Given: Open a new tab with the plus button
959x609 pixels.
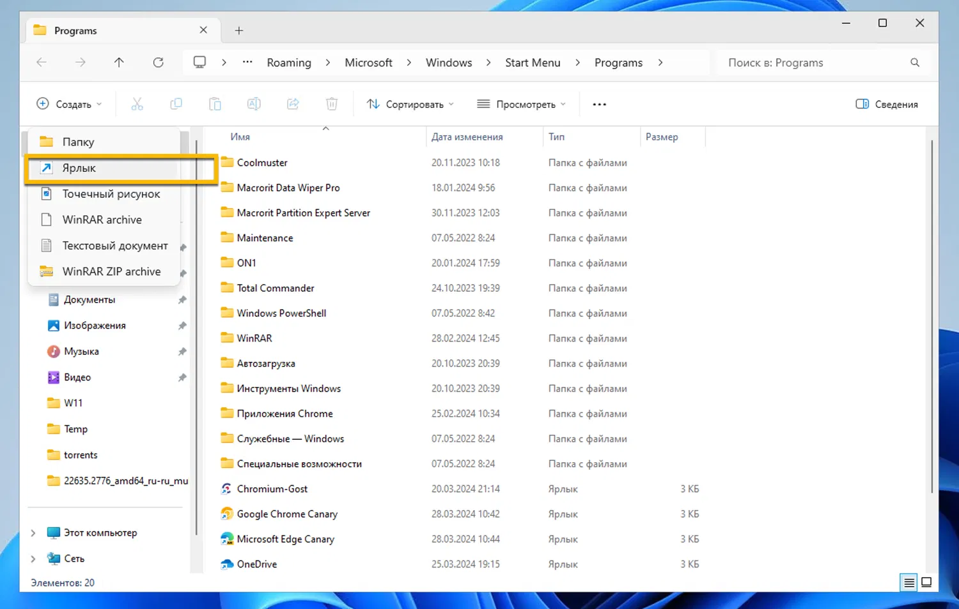Looking at the screenshot, I should pyautogui.click(x=239, y=30).
